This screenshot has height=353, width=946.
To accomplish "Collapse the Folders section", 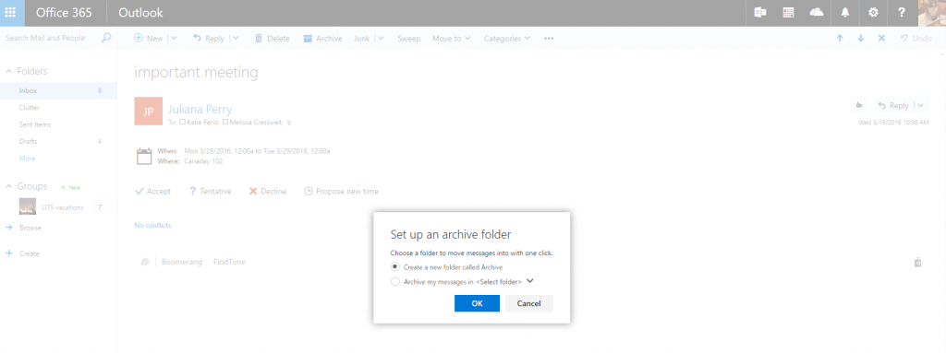I will coord(9,71).
